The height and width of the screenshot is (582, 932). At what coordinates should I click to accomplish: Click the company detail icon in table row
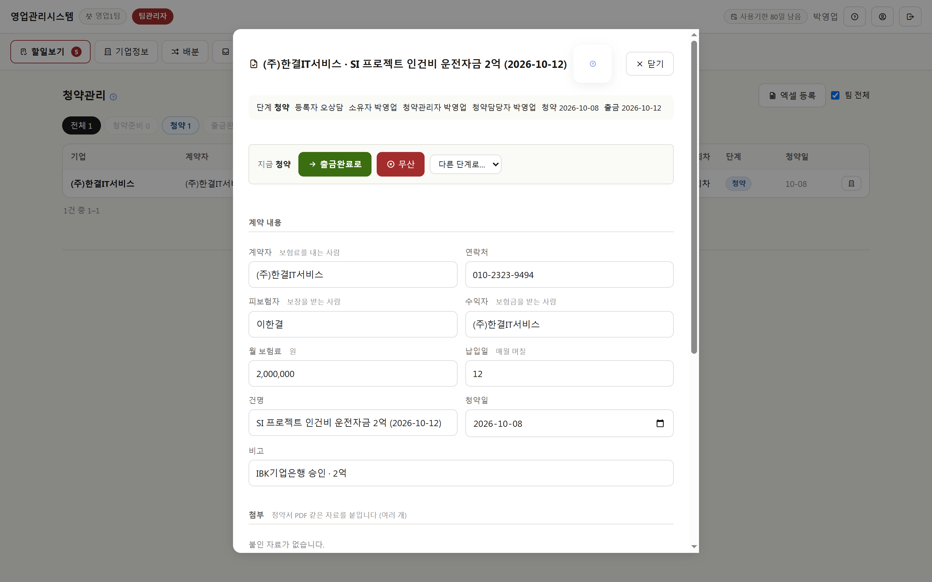pos(851,184)
